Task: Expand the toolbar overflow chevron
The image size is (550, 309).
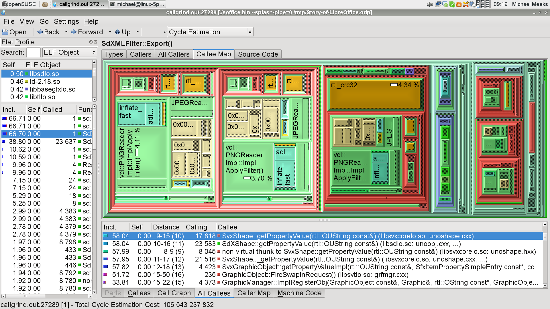Action: click(x=165, y=32)
